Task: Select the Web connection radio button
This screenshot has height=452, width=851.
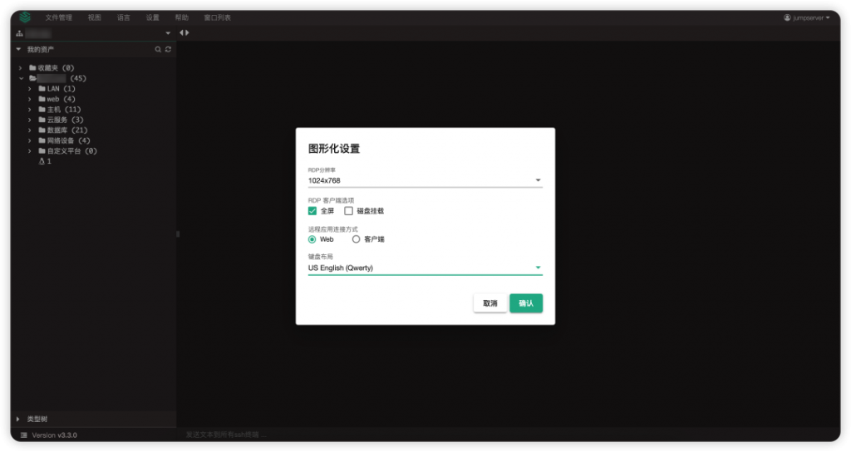Action: (x=312, y=239)
